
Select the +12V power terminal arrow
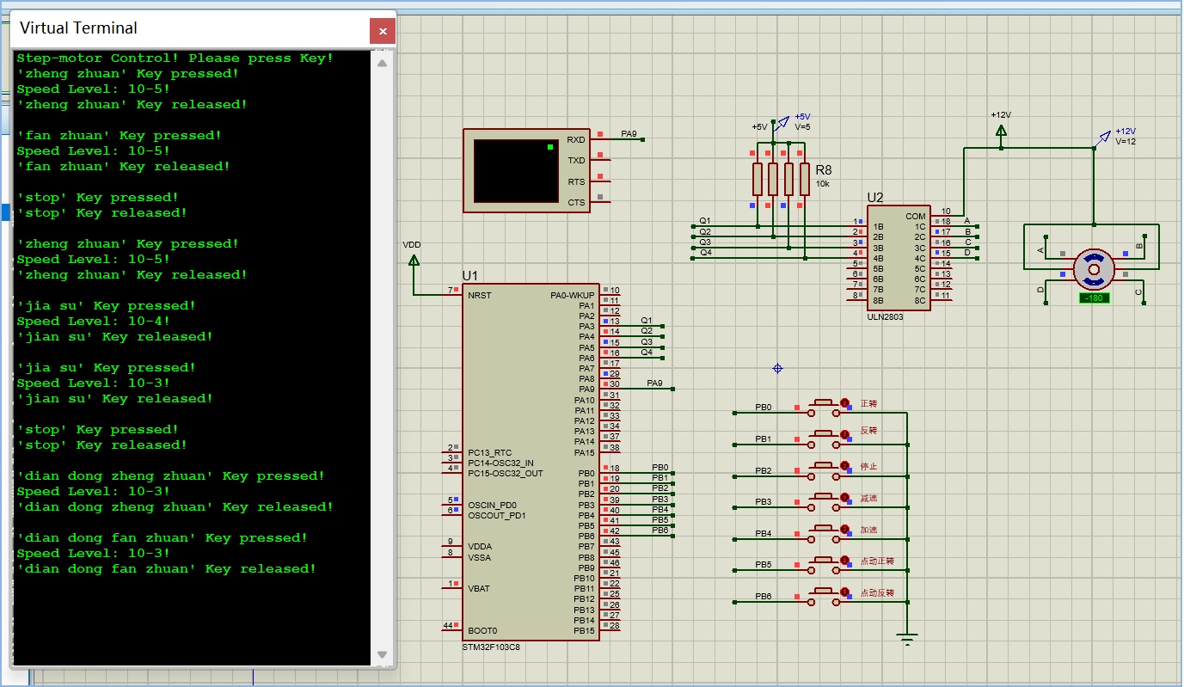tap(1001, 131)
